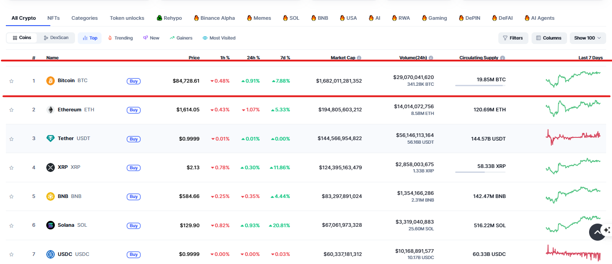Open Tether's last 7 days chart
Image resolution: width=612 pixels, height=264 pixels.
[573, 137]
